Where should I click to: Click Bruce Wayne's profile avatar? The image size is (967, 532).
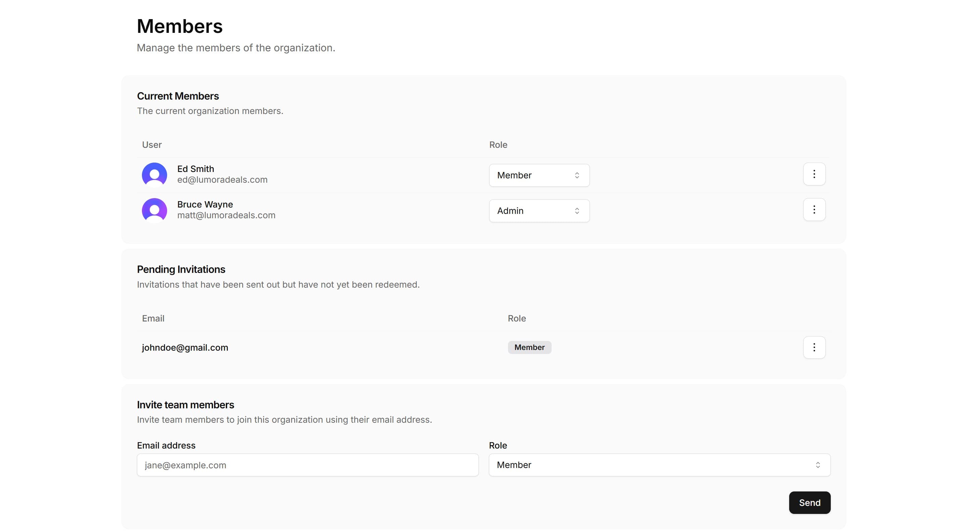click(154, 211)
